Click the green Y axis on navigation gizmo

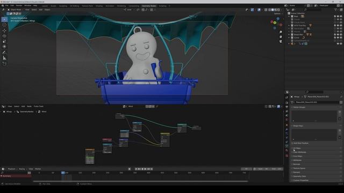275,23
